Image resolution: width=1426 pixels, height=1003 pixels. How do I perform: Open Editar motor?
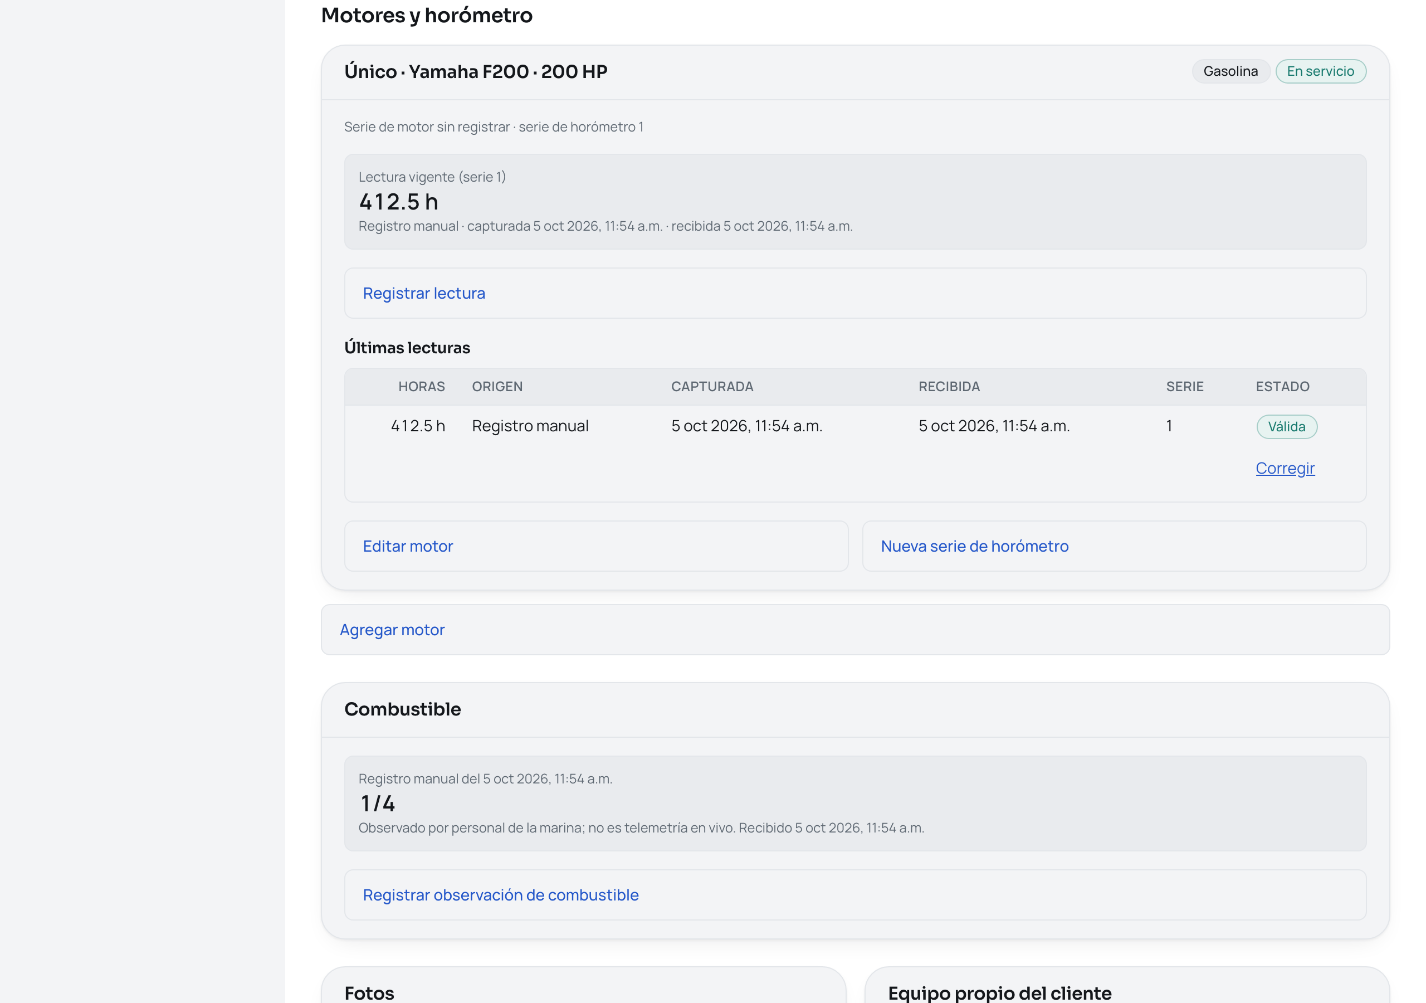pyautogui.click(x=595, y=546)
